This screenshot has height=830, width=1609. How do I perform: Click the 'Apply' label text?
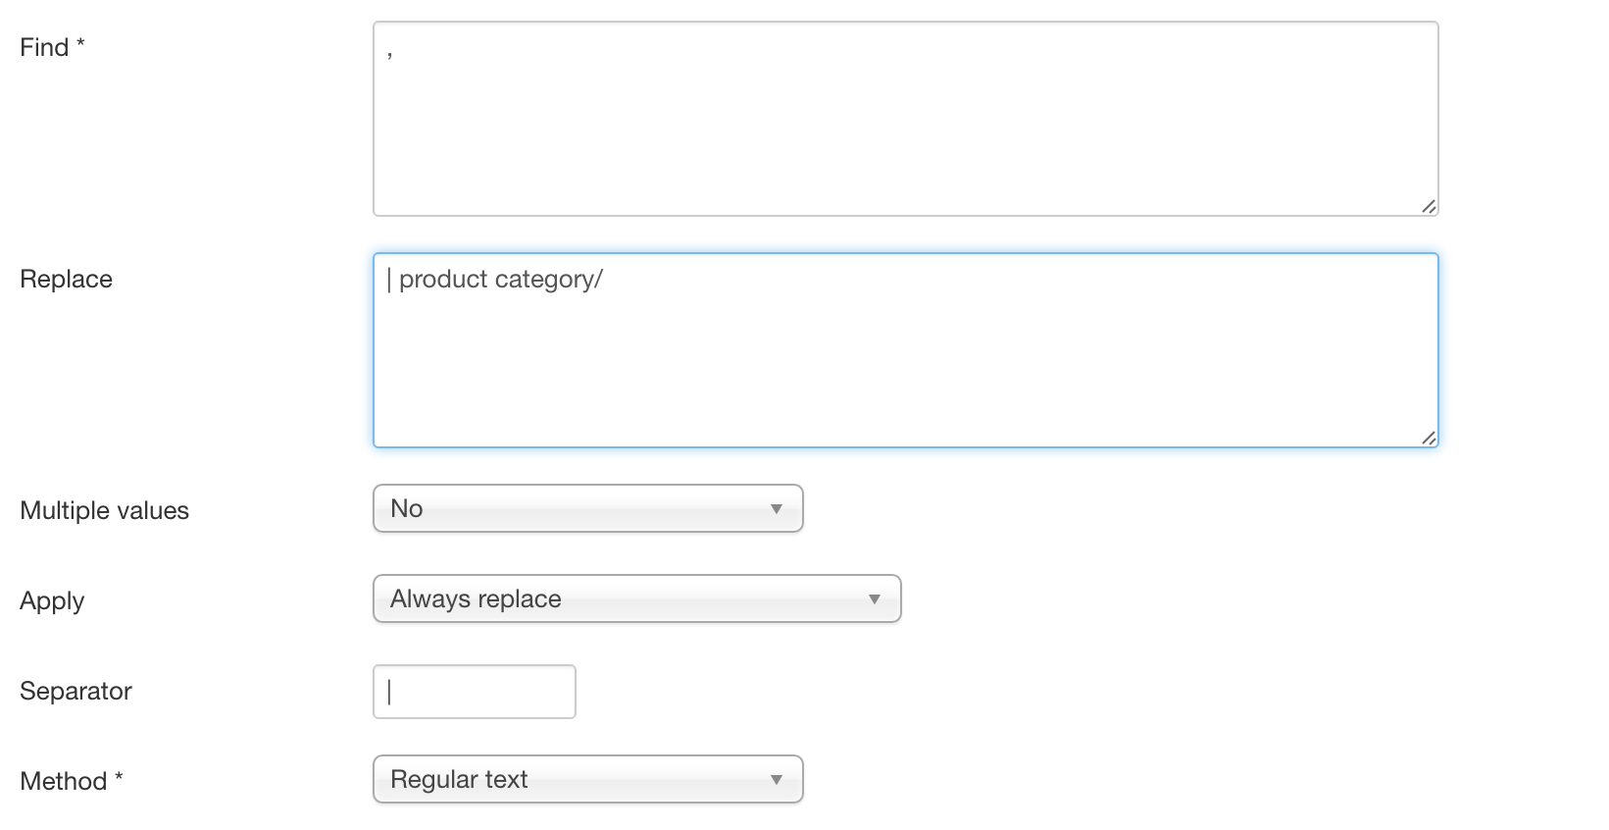point(52,600)
